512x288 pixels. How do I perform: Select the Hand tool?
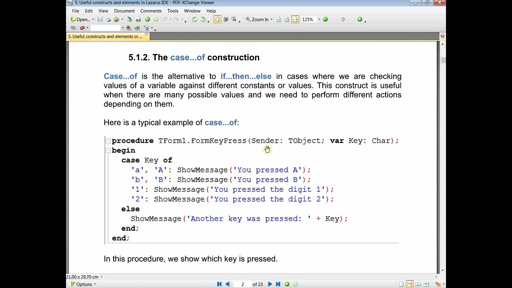217,19
